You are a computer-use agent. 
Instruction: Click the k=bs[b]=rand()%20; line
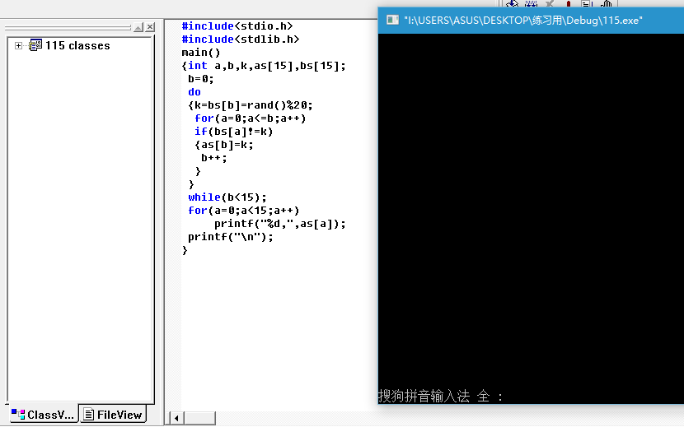pyautogui.click(x=251, y=105)
